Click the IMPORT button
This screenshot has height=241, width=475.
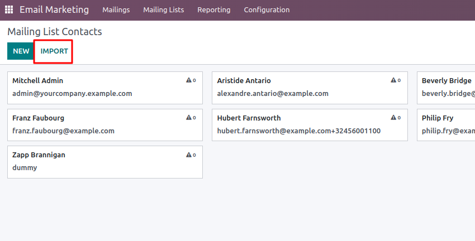pos(54,51)
